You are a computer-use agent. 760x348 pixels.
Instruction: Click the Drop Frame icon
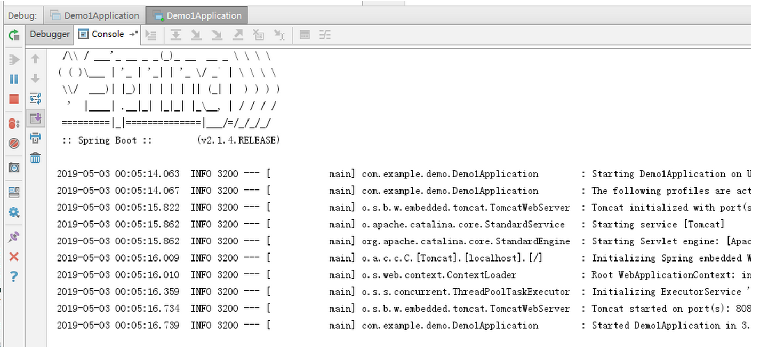pos(259,35)
